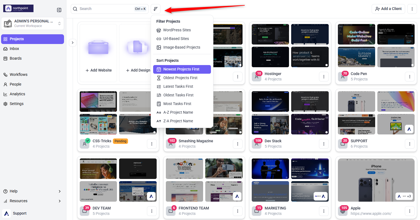The height and width of the screenshot is (220, 420).
Task: Sort by Z-A Project Name
Action: coord(182,121)
